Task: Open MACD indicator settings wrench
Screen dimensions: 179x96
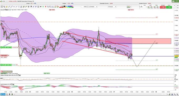Action: (10, 84)
